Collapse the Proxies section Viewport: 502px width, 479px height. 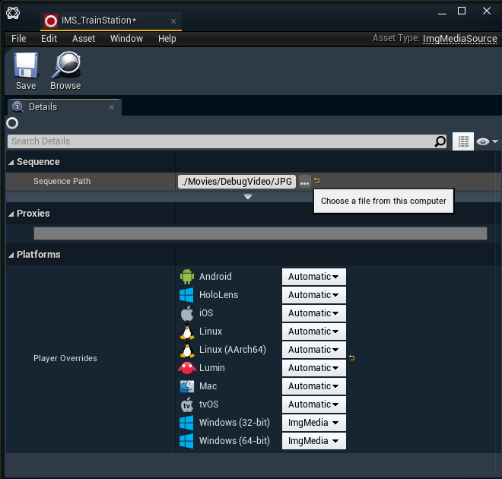(11, 214)
